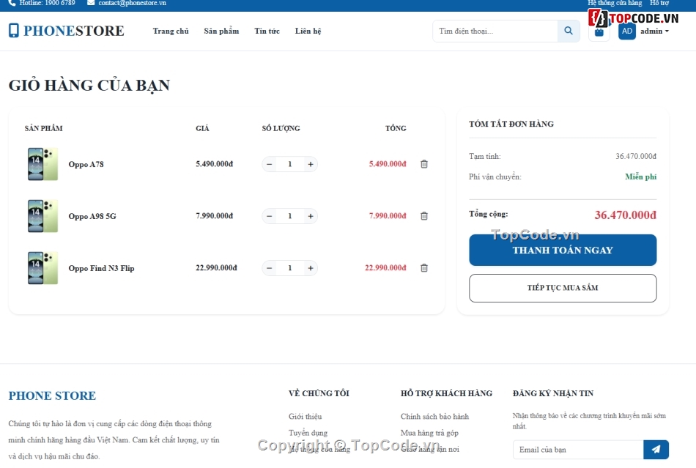Viewport: 696px width, 468px height.
Task: Decrease quantity of Oppo A98 5G
Action: (x=269, y=216)
